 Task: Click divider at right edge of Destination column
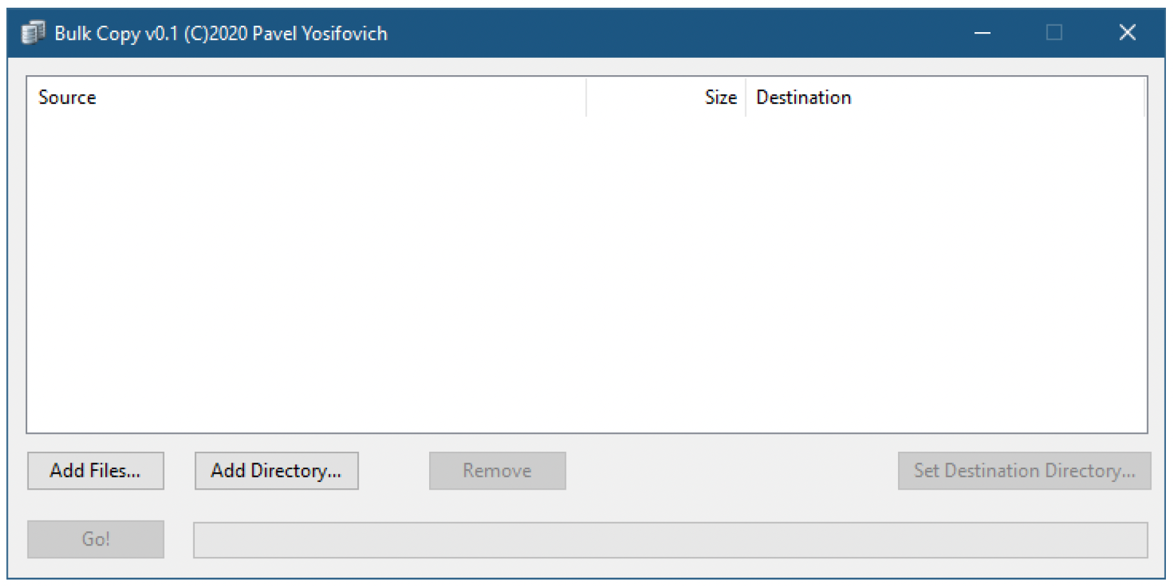pos(1144,98)
